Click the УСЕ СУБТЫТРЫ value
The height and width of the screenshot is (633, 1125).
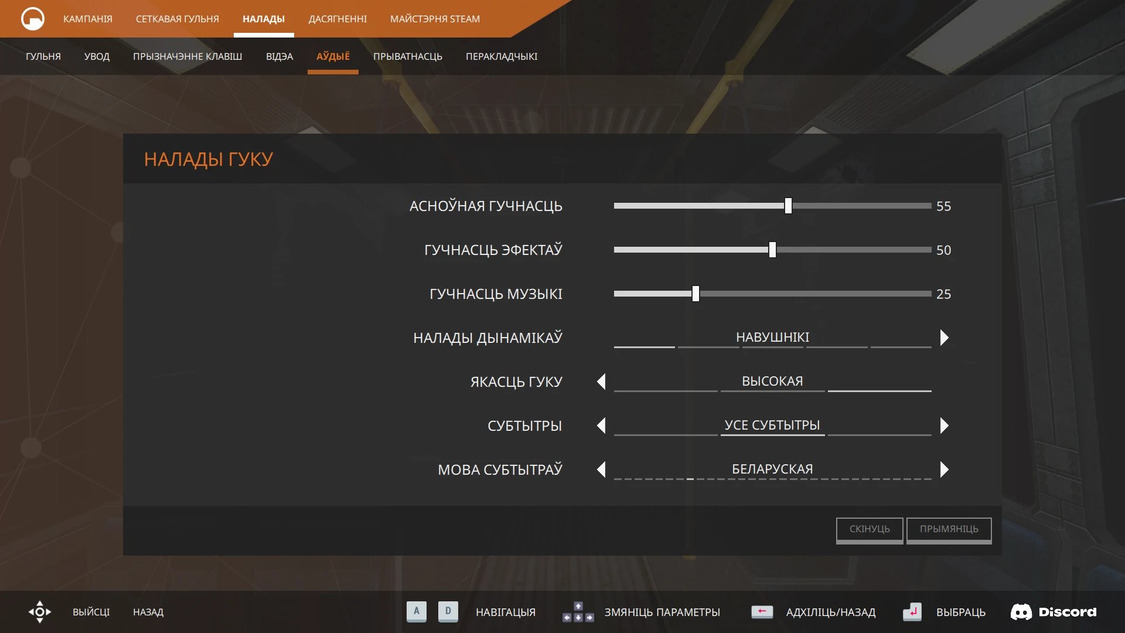[x=772, y=425]
